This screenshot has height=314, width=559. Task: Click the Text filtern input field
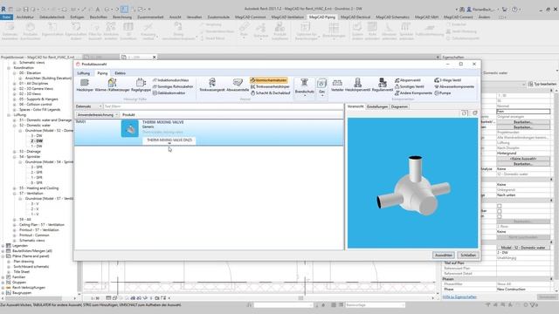pos(224,106)
